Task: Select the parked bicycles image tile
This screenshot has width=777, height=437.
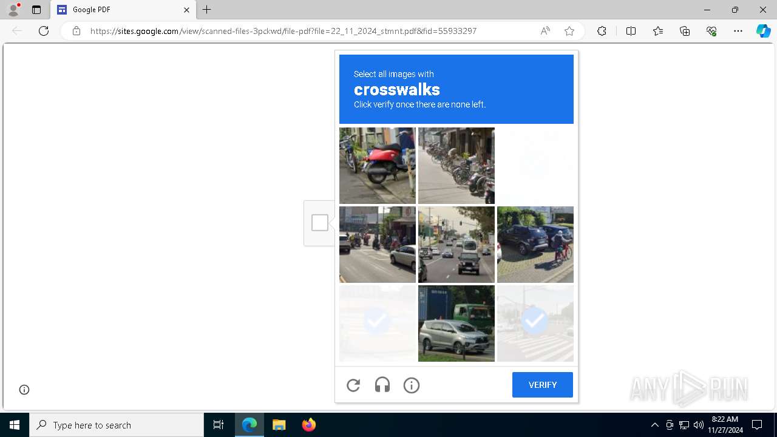Action: click(456, 166)
